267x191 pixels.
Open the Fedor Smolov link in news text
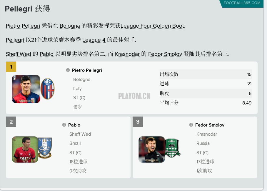[x=165, y=54]
